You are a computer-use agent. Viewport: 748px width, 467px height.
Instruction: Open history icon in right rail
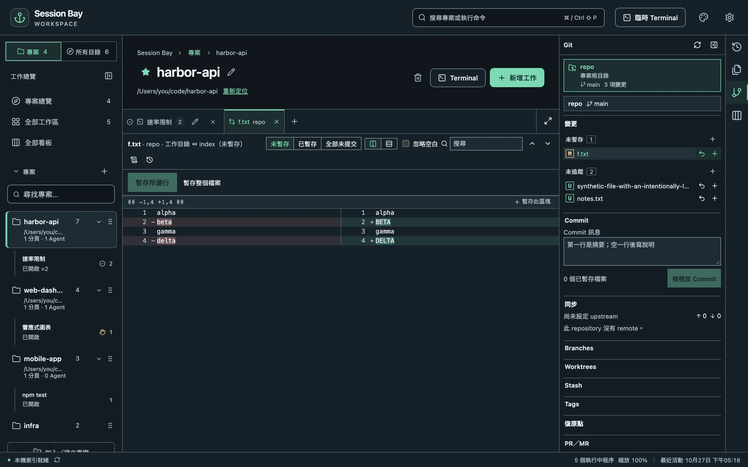tap(737, 47)
